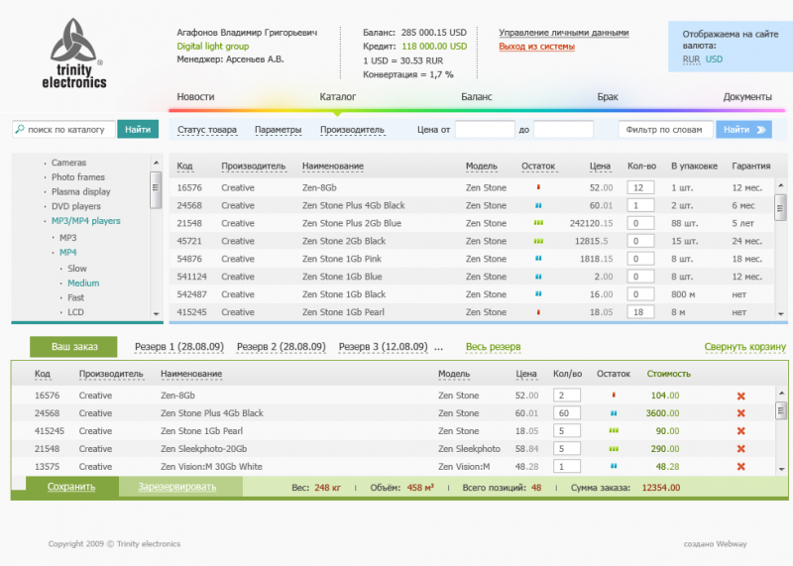Screen dimensions: 793x566
Task: Select the LCD subcategory
Action: (76, 312)
